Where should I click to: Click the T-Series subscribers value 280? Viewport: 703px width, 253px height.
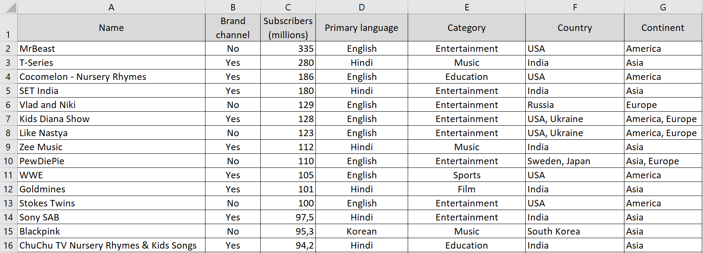[x=288, y=63]
